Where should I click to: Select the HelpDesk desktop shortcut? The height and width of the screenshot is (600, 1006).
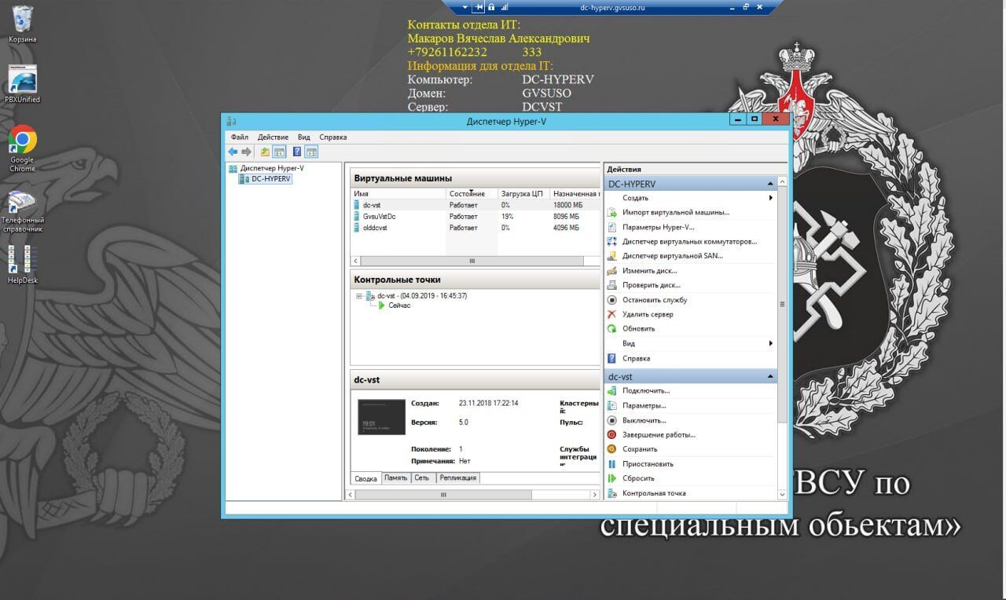[x=23, y=265]
